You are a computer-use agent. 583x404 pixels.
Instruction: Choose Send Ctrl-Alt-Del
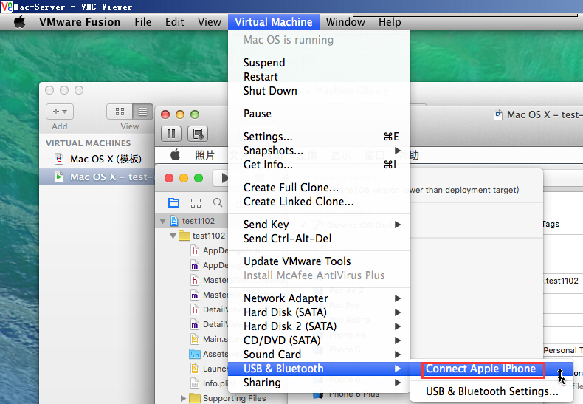pyautogui.click(x=319, y=239)
